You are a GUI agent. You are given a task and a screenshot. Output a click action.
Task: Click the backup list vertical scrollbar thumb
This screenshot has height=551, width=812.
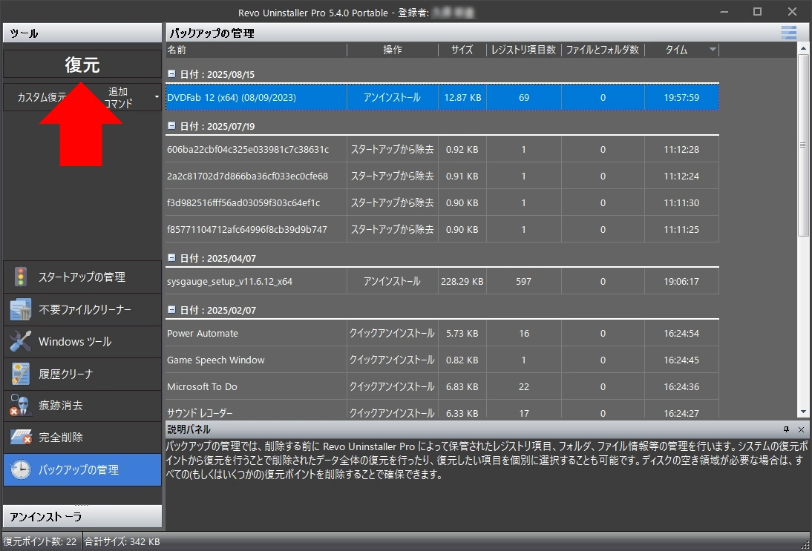[803, 145]
